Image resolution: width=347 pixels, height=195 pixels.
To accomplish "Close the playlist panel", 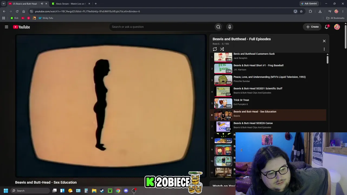I will pos(324,41).
